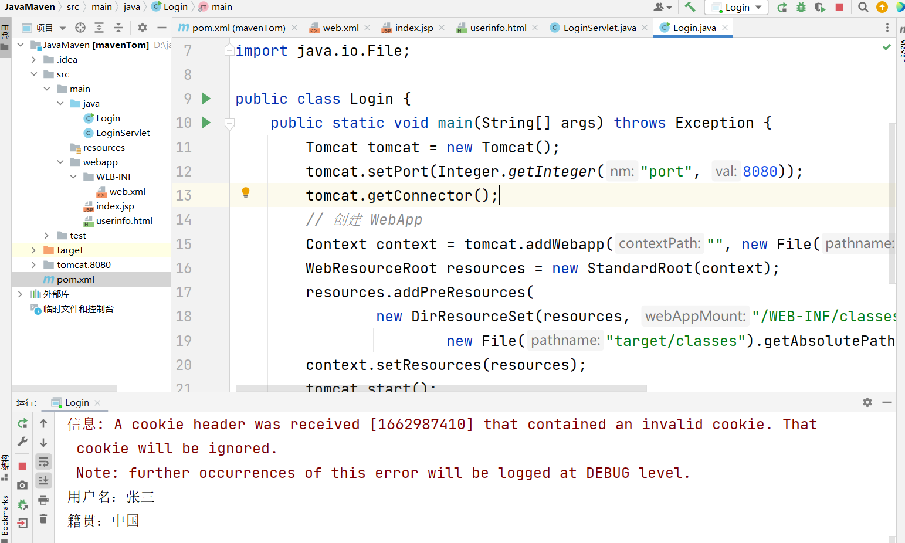Image resolution: width=905 pixels, height=543 pixels.
Task: Click the trash icon to clear console output
Action: pyautogui.click(x=43, y=519)
